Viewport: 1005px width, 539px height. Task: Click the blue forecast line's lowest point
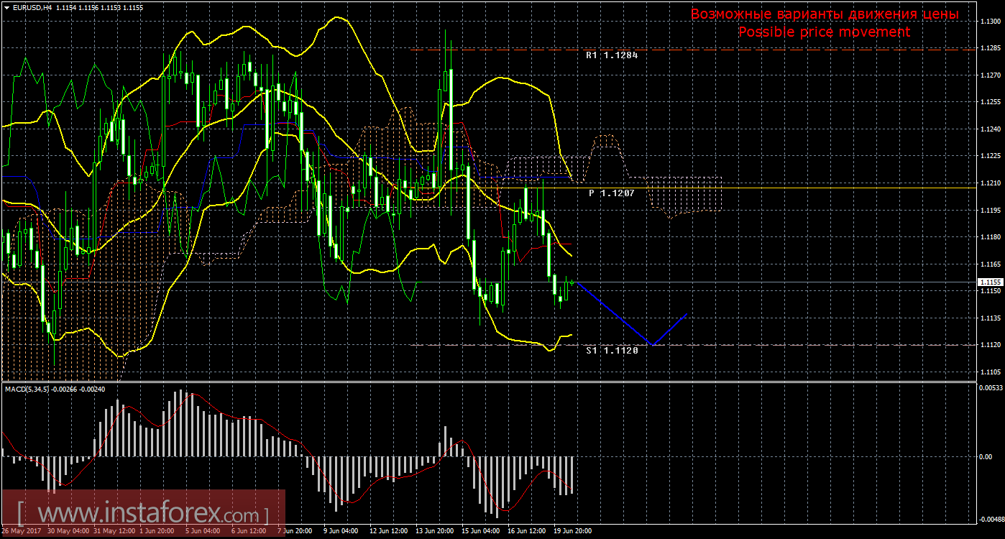(651, 344)
